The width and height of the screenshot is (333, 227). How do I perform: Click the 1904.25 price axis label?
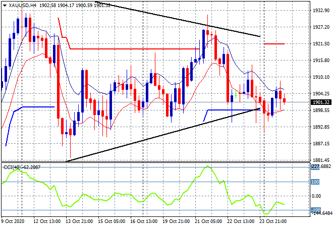[x=321, y=94]
